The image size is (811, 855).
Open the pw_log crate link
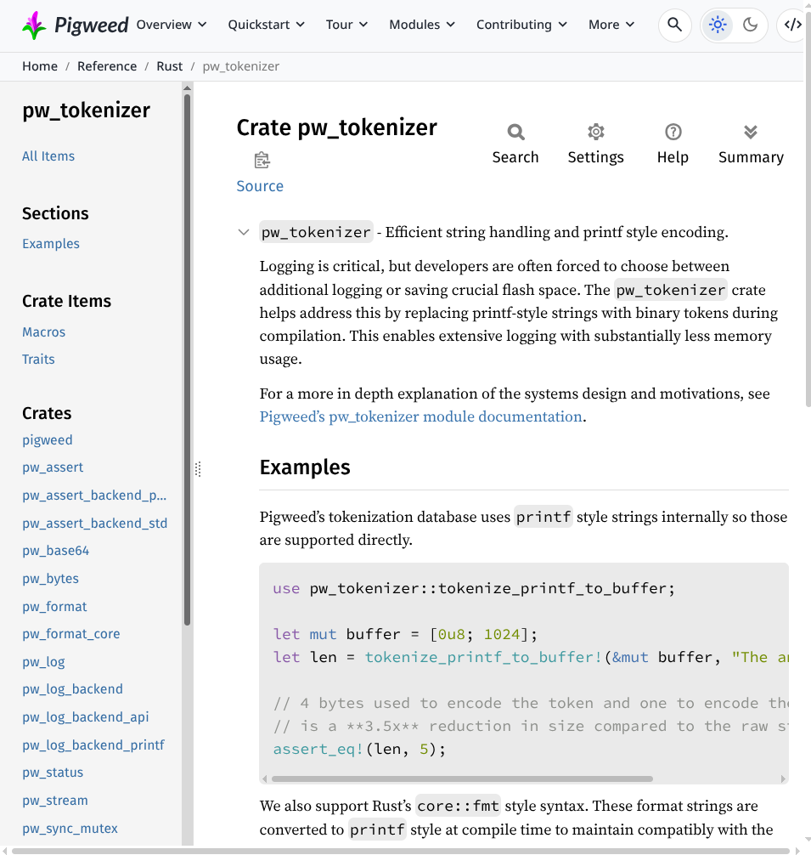43,662
